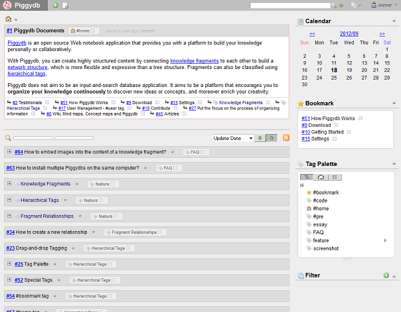Tick the checkbox next to How Piggydb Works bookmark
401x312 pixels.
(361, 118)
